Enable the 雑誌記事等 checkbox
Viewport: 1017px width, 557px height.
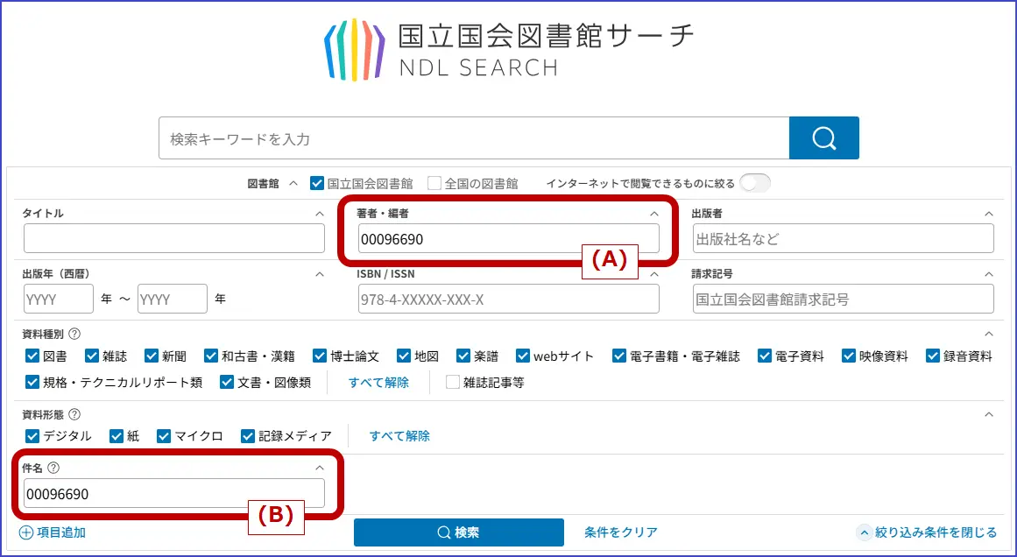pyautogui.click(x=453, y=382)
